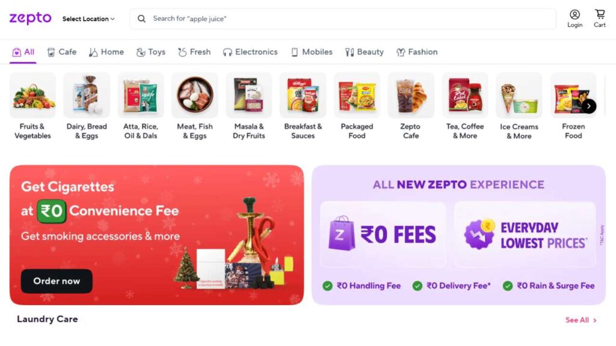This screenshot has height=346, width=616.
Task: Open the Zepto Cafe category tile
Action: coord(410,106)
